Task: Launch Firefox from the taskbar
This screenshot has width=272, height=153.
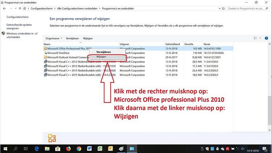Action: pyautogui.click(x=68, y=149)
